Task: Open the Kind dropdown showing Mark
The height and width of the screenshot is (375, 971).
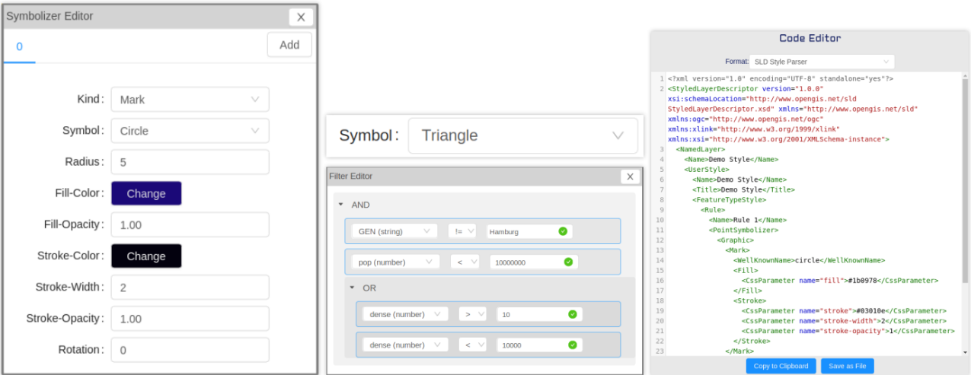Action: click(x=190, y=100)
